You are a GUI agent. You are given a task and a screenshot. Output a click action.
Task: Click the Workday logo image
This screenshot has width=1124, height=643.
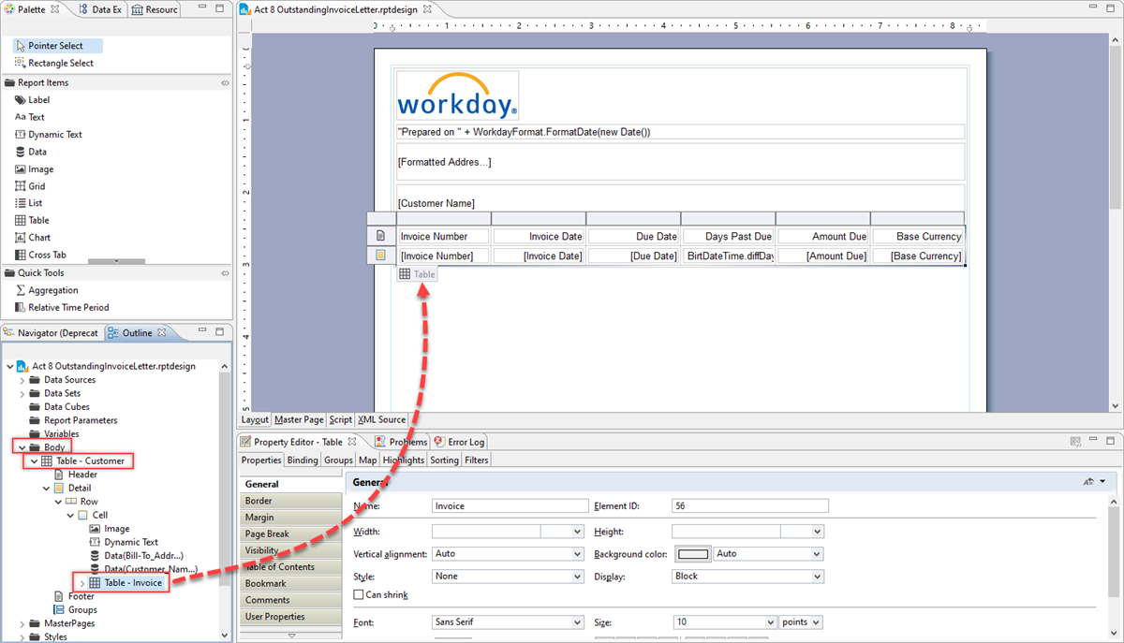(457, 96)
